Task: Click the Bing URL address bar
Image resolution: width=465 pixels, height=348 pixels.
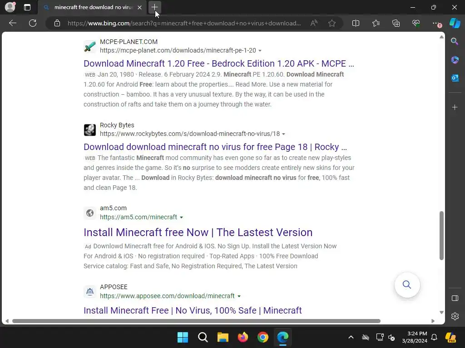Action: 184,23
